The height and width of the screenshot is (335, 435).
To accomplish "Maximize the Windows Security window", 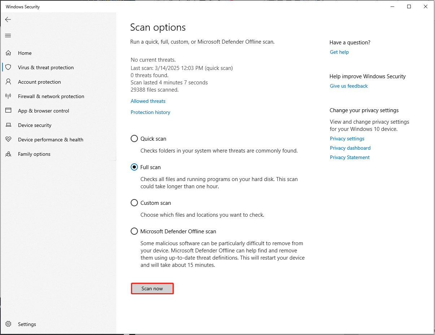I will coord(409,6).
